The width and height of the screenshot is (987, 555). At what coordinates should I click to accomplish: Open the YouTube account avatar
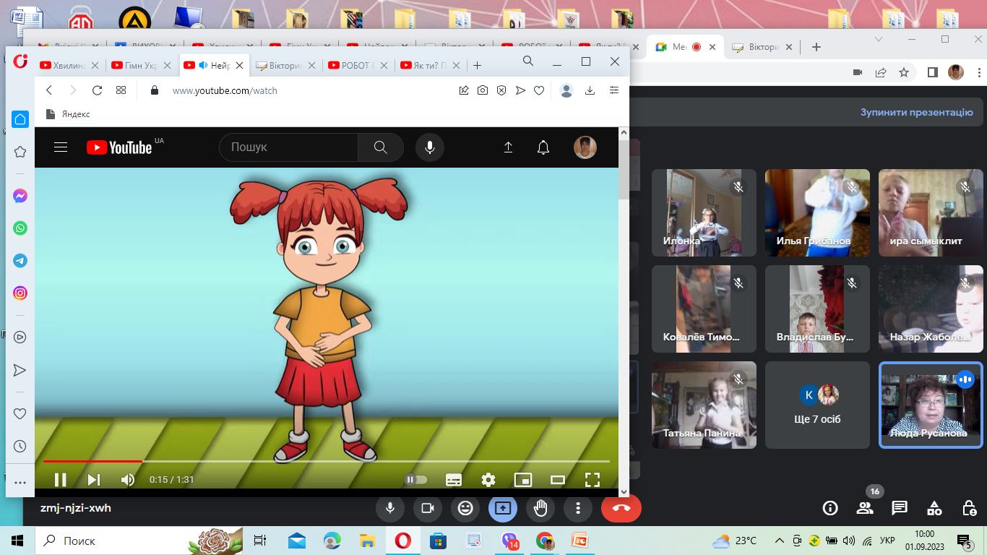(585, 147)
